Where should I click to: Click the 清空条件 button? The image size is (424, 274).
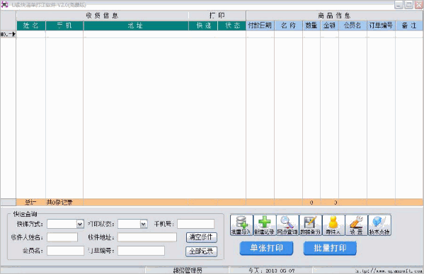[202, 237]
